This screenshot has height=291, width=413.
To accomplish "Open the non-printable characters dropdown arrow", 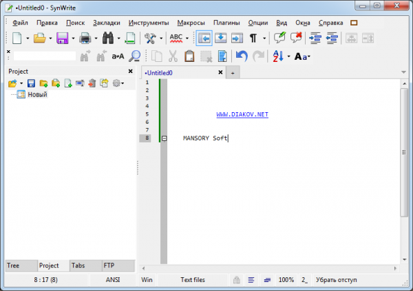I will (264, 39).
